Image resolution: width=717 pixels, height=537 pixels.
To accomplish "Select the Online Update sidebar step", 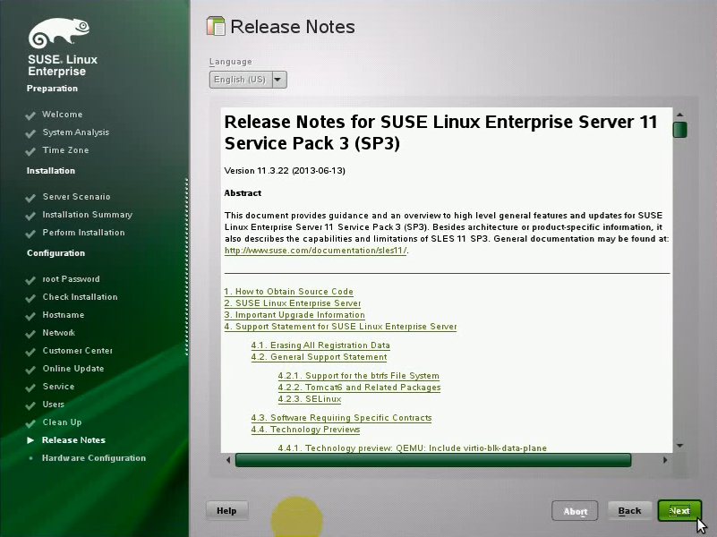I will (73, 369).
